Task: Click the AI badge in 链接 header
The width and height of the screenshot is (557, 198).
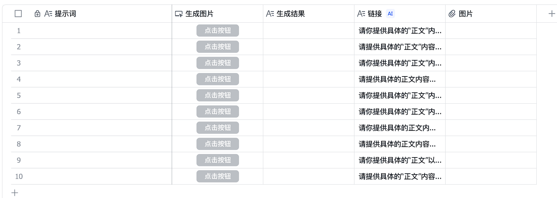Action: [390, 14]
